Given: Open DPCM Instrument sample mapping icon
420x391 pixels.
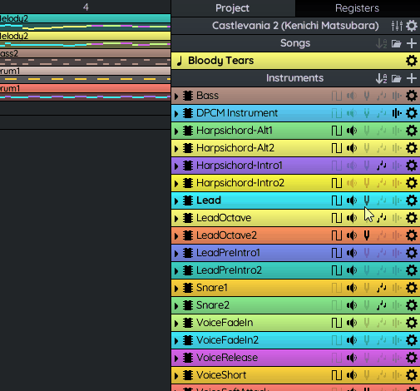Looking at the screenshot, I should tap(397, 113).
